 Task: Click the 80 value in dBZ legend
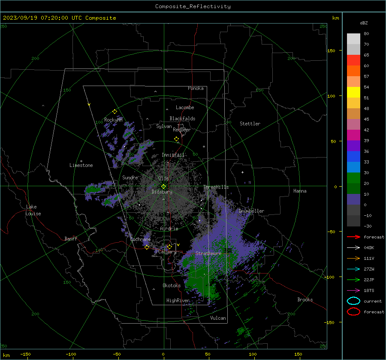[x=366, y=34]
